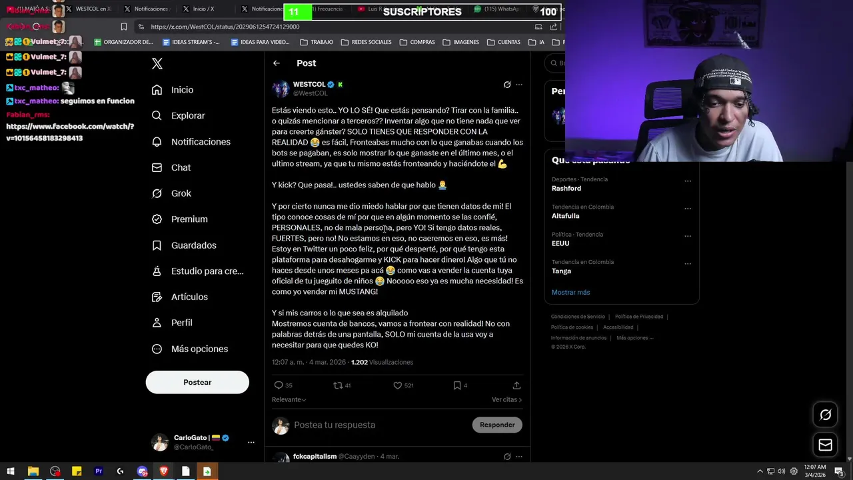Open Brave browser in taskbar
This screenshot has width=853, height=480.
[164, 471]
